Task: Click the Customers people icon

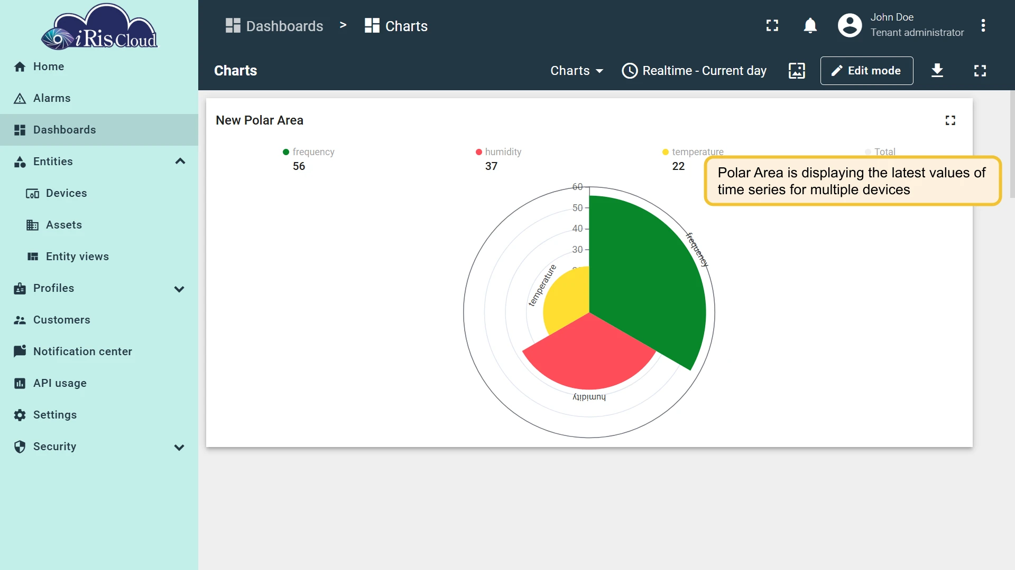Action: pos(20,320)
